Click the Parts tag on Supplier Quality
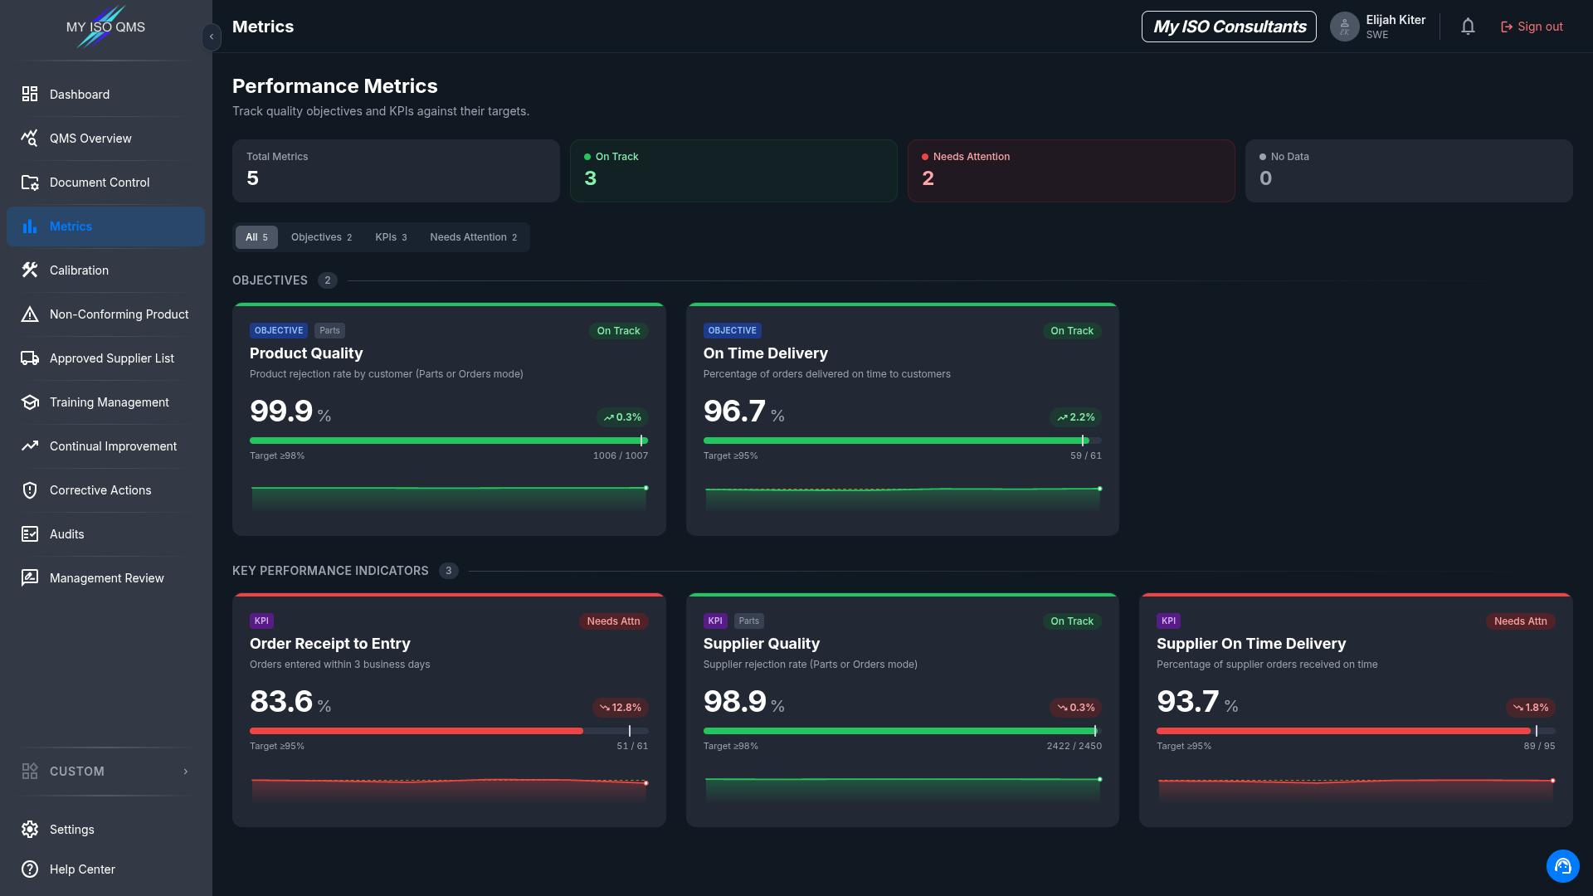This screenshot has height=896, width=1593. click(749, 621)
